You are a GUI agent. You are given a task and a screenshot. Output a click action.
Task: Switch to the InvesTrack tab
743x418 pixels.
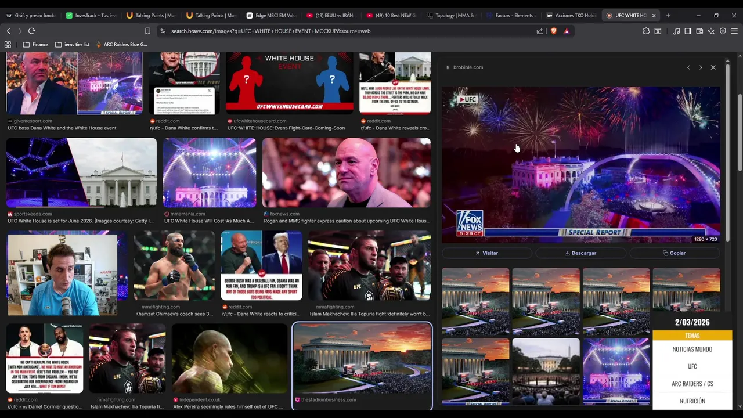pyautogui.click(x=92, y=15)
